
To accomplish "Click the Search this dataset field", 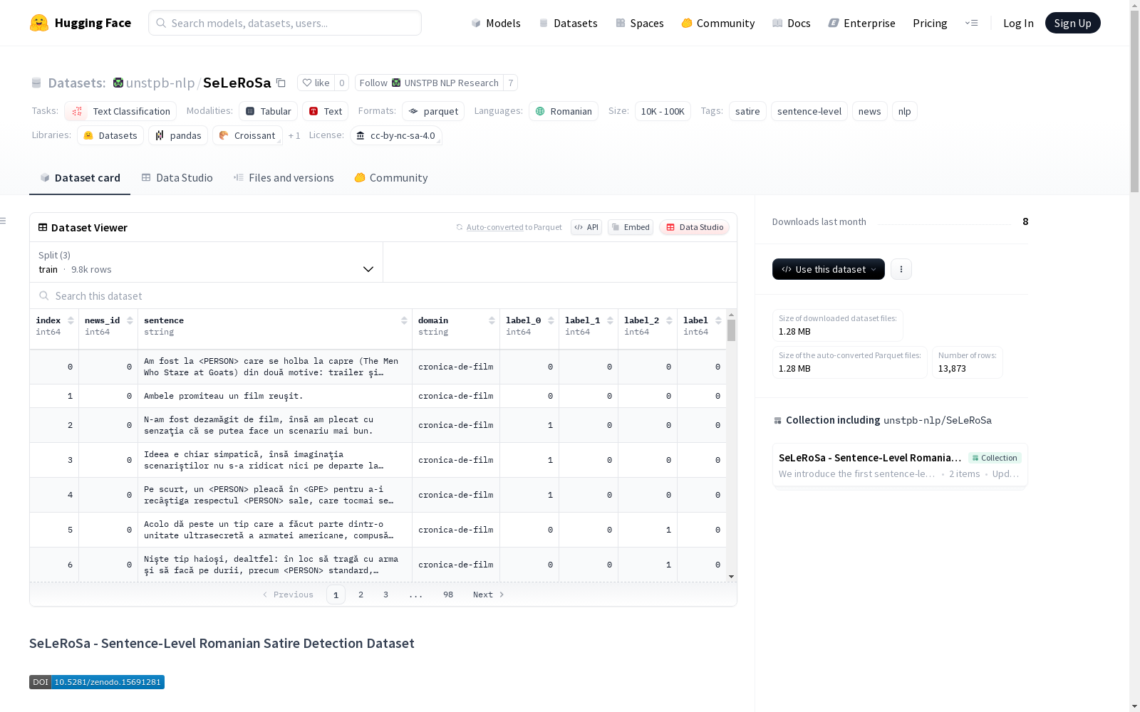I will click(x=383, y=295).
